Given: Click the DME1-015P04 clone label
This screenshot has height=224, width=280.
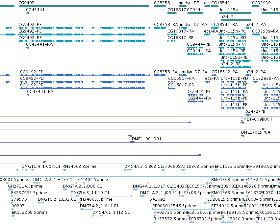Looking at the screenshot, I should pos(256,132).
